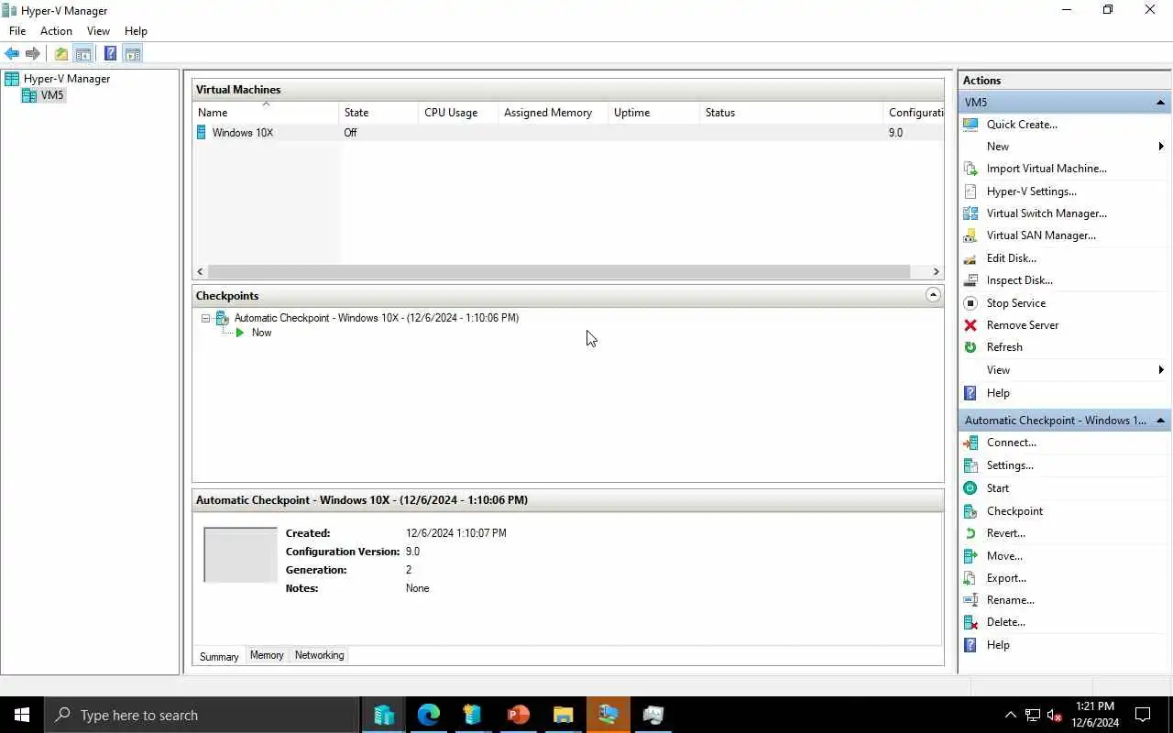
Task: Switch to the Memory tab
Action: click(267, 655)
